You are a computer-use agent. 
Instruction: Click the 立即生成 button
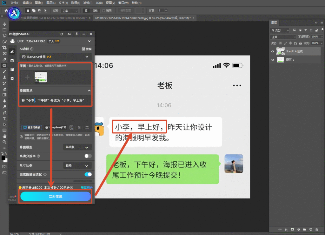pos(56,196)
